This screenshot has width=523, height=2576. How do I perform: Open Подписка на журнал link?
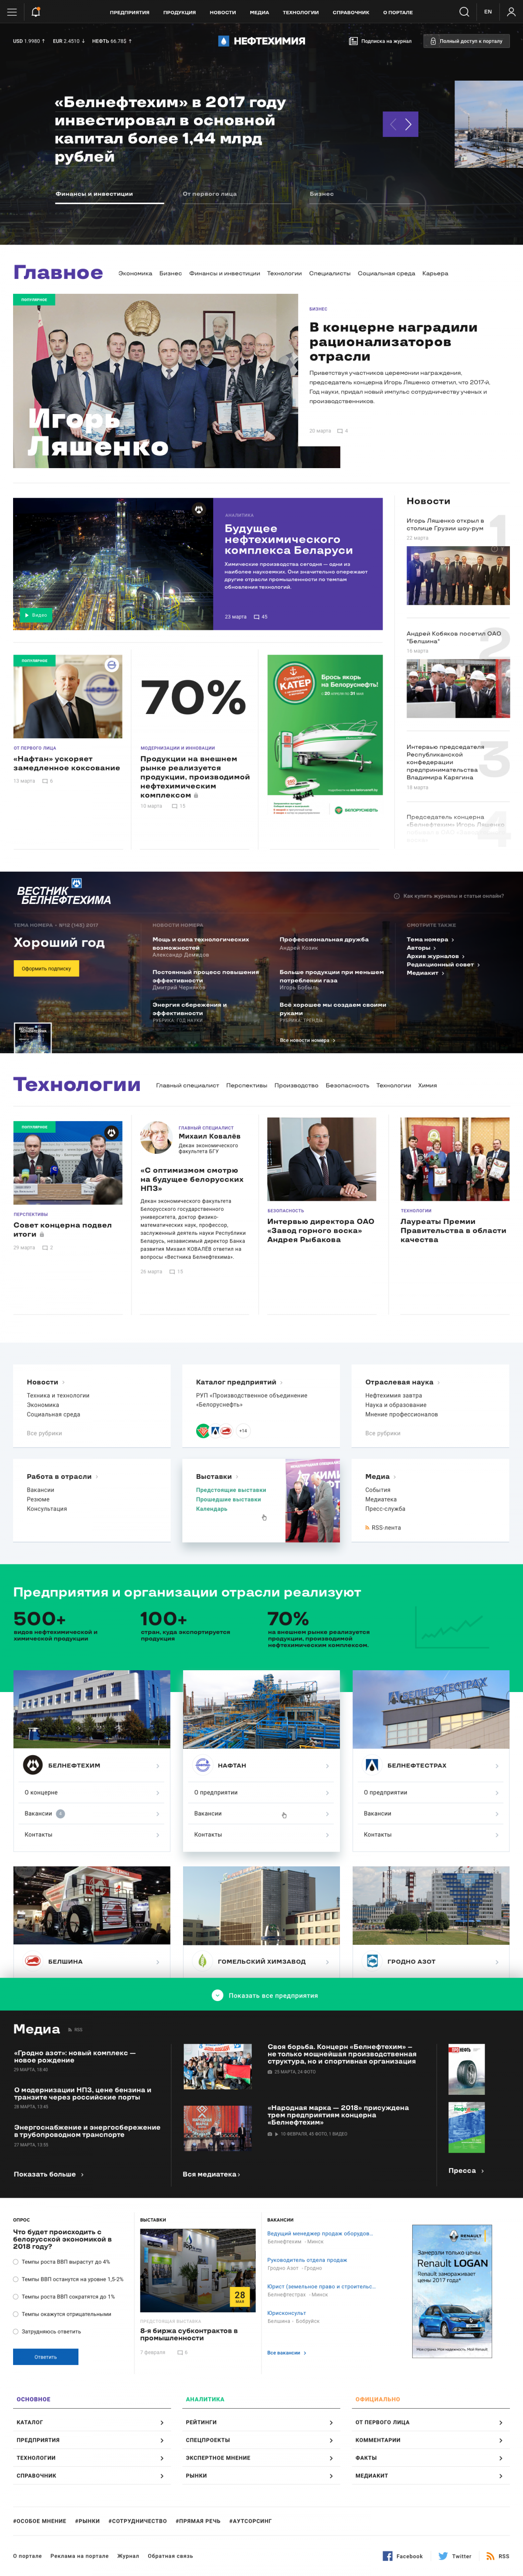380,41
